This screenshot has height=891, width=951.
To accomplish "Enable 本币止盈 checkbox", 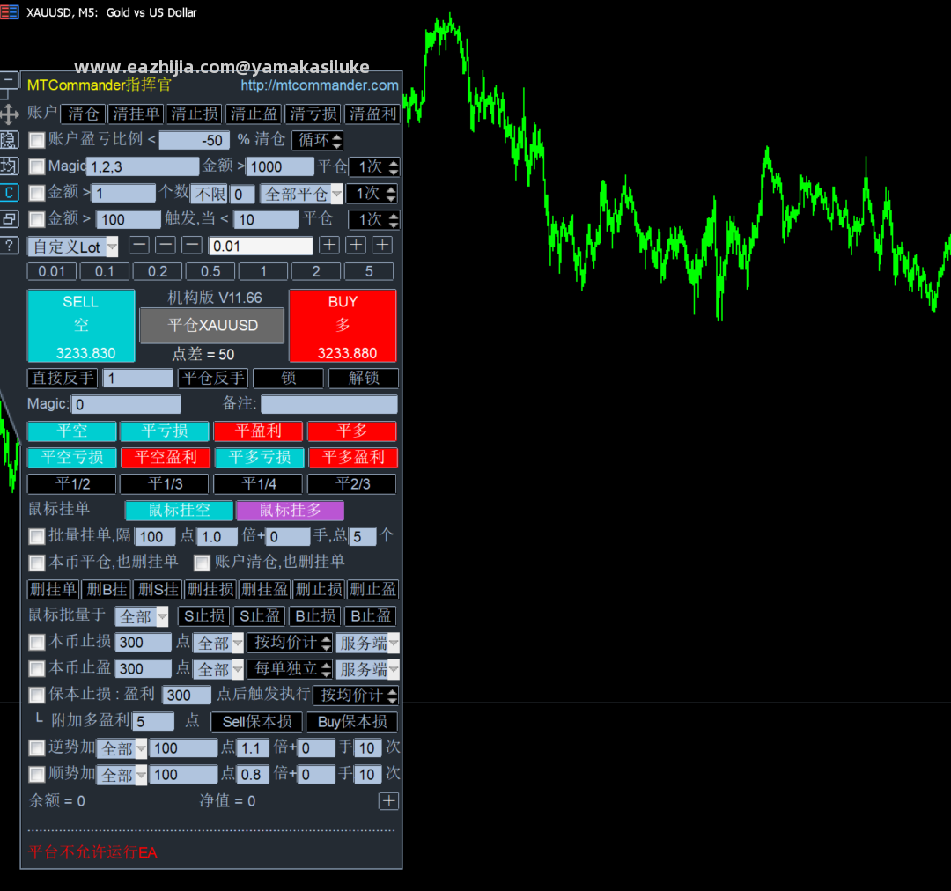I will [37, 668].
